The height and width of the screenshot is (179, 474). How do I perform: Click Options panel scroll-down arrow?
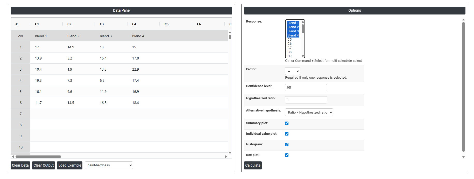pyautogui.click(x=463, y=157)
